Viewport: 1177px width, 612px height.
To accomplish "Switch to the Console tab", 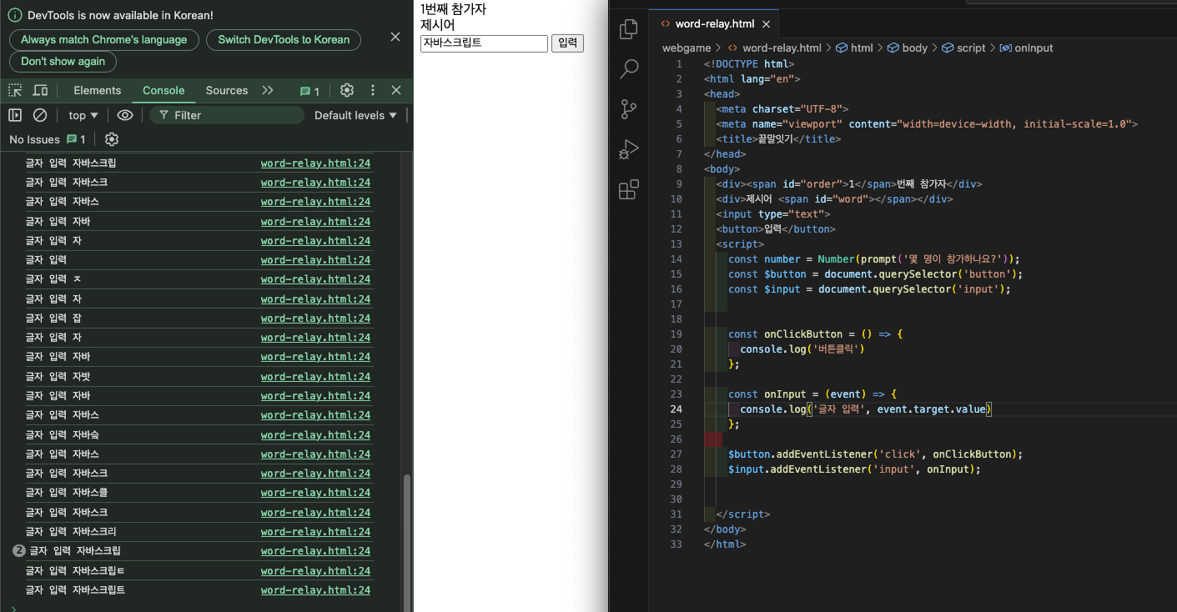I will point(163,90).
